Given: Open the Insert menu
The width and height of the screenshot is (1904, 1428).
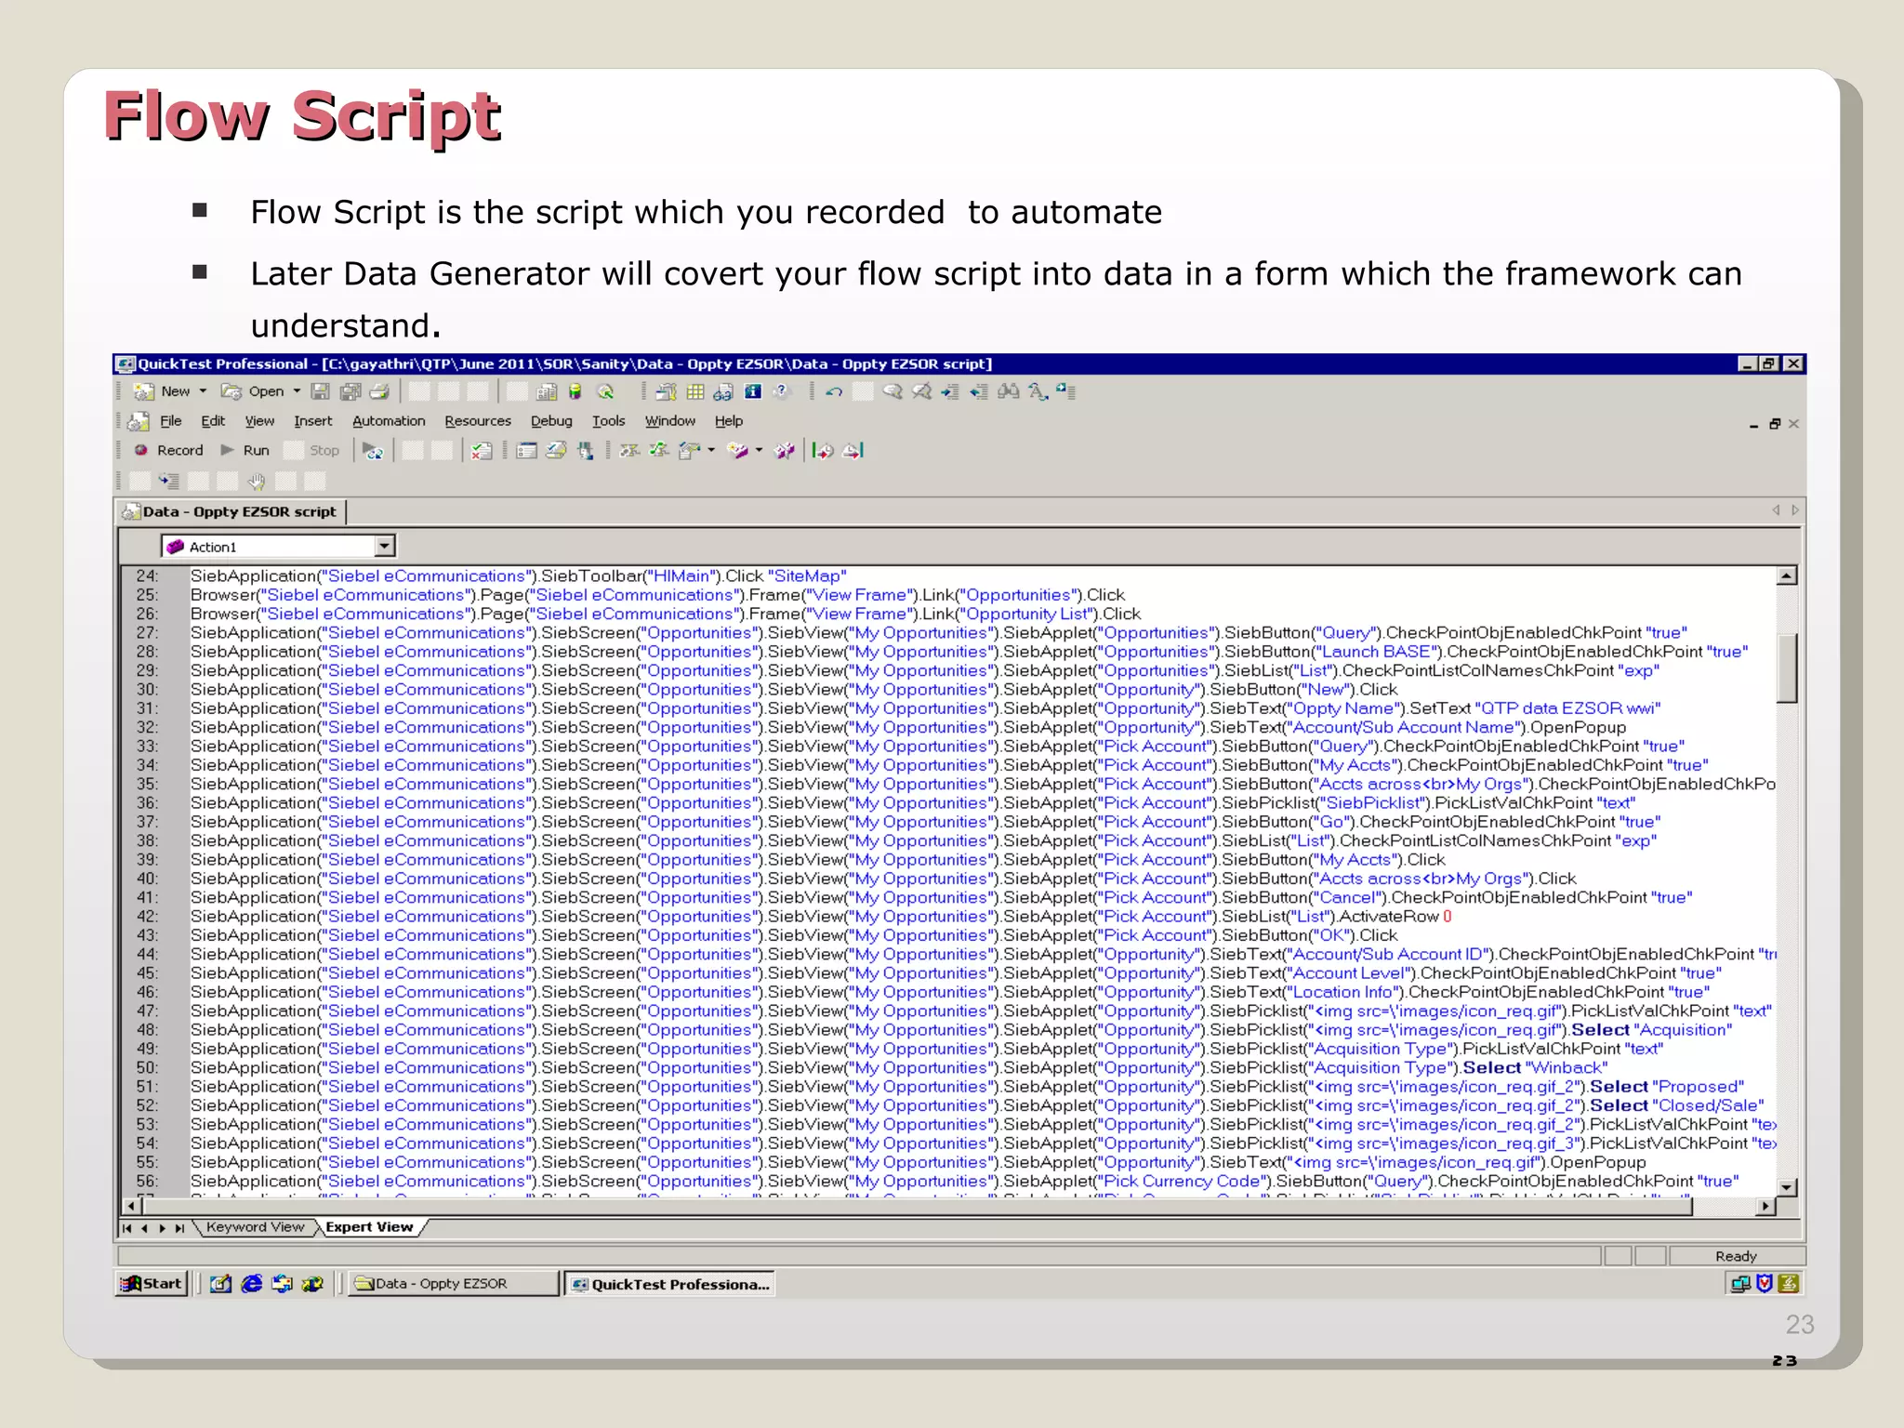Looking at the screenshot, I should 312,421.
